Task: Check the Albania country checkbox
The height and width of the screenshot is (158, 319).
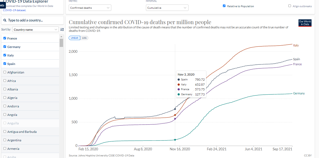Action: (5, 89)
